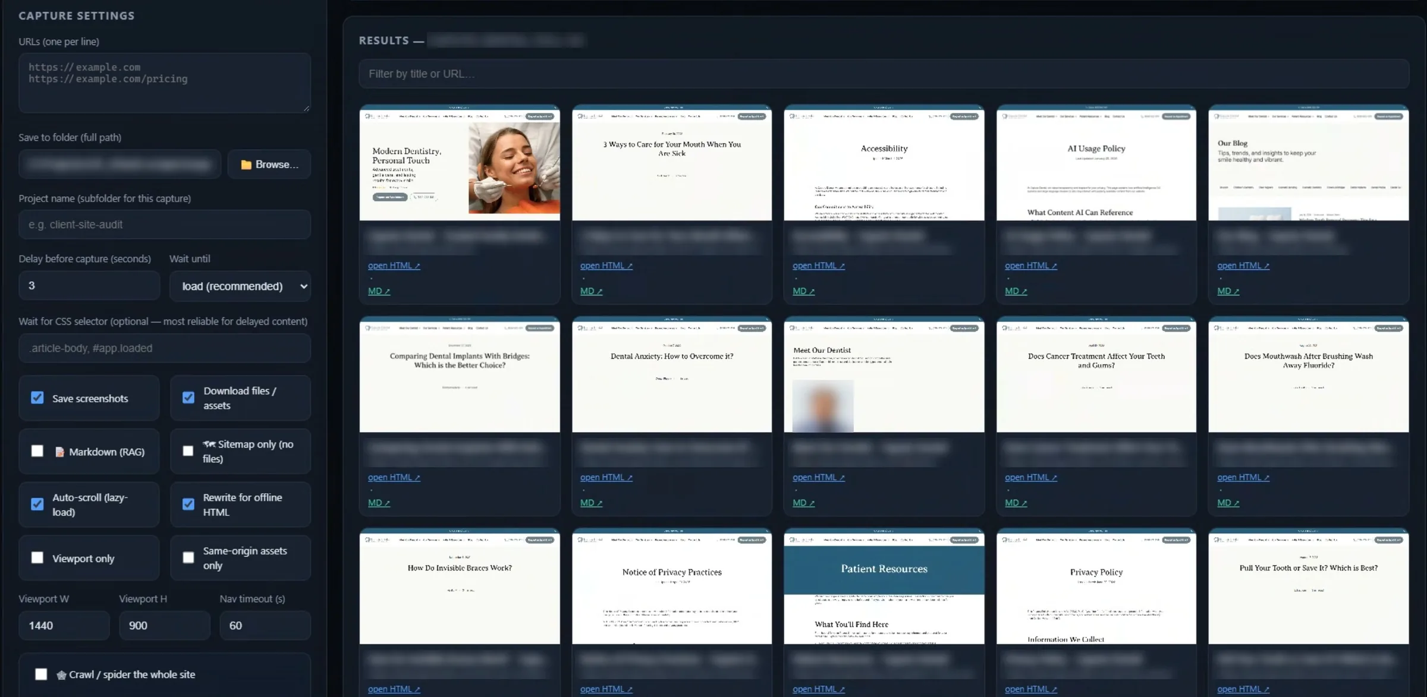Screen dimensions: 1427x697
Task: Toggle the Save screenshots checkbox
Action: 37,398
